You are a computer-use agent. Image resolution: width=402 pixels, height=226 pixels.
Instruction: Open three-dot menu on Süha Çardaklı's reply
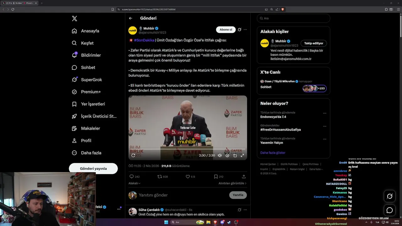(x=245, y=210)
